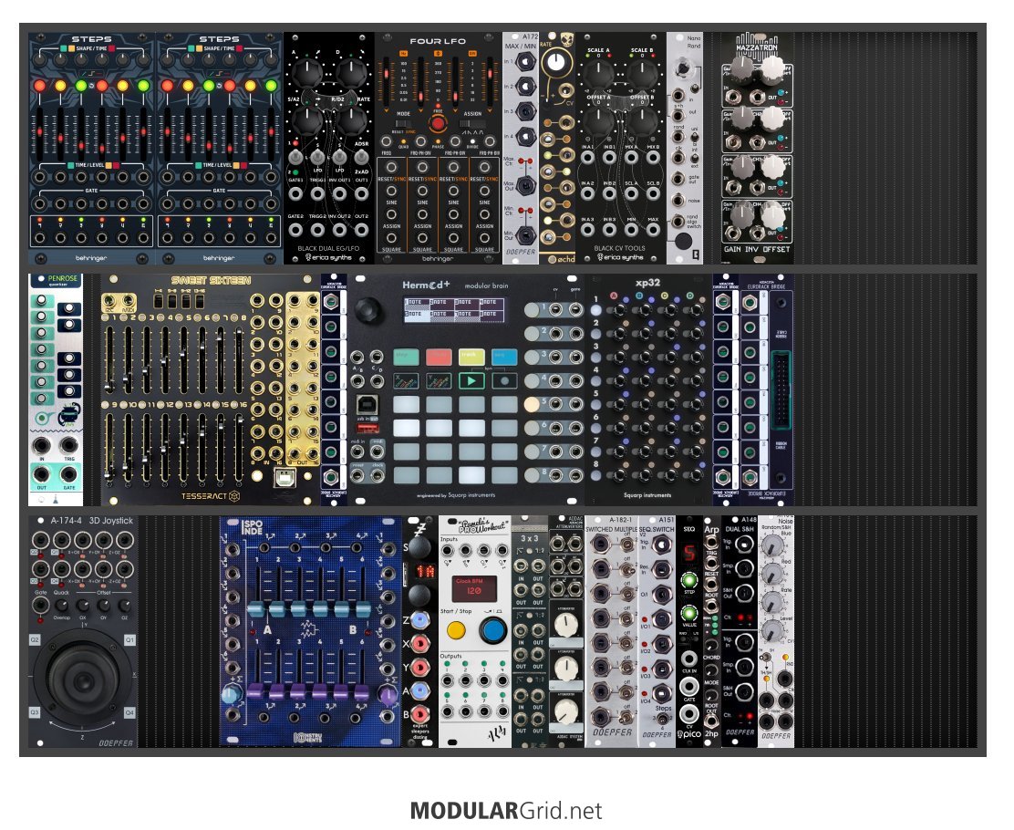Flip the last toggle switch on A-182-1 Switched Multiple
The image size is (1014, 830).
pos(626,718)
